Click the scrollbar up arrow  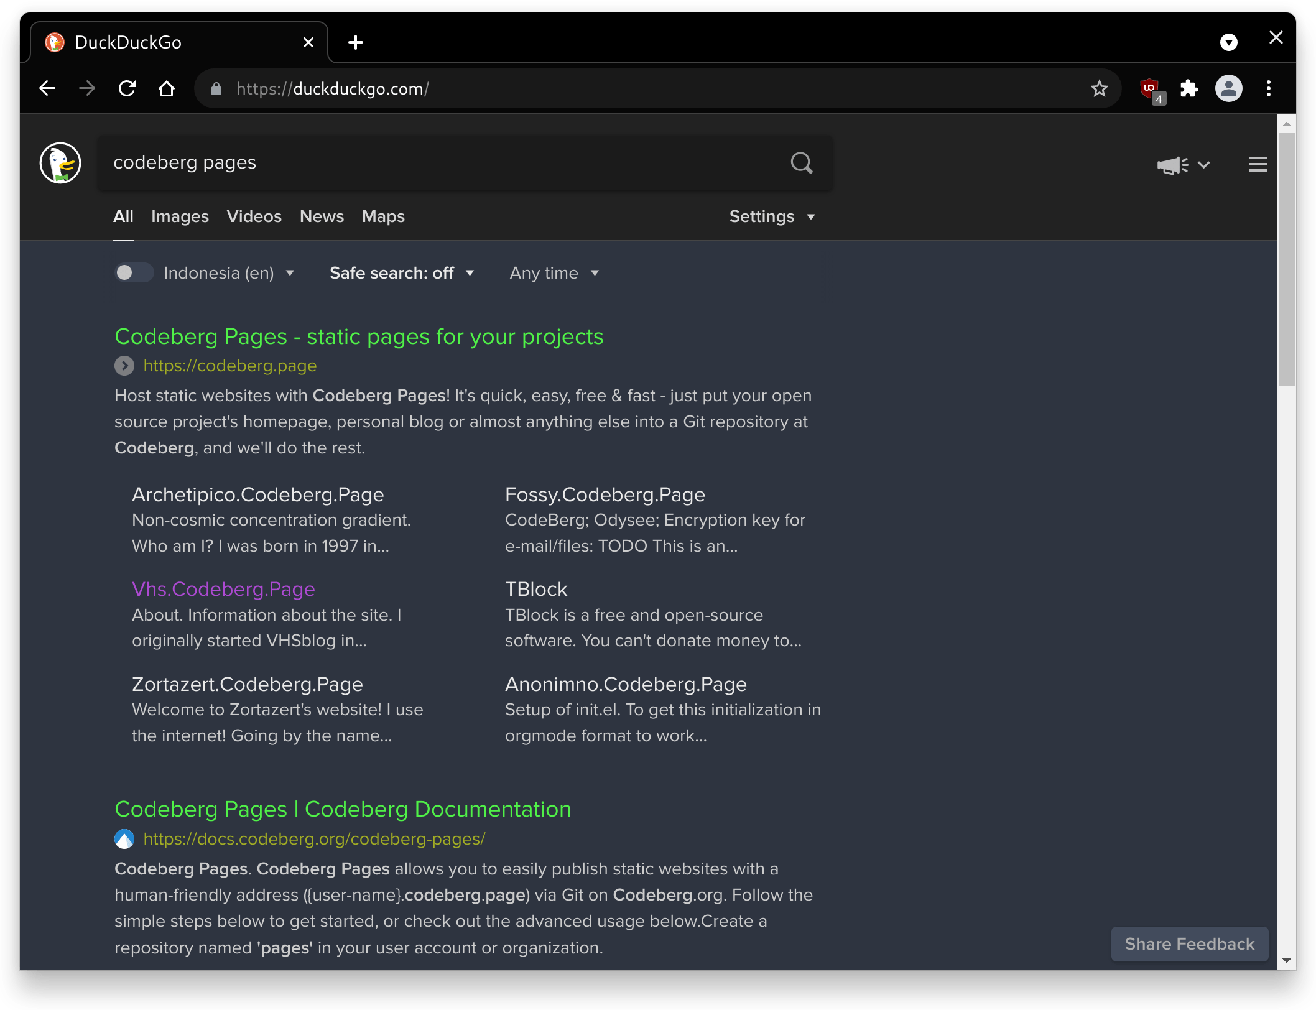tap(1286, 124)
